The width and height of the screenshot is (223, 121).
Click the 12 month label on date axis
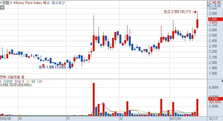(121, 119)
